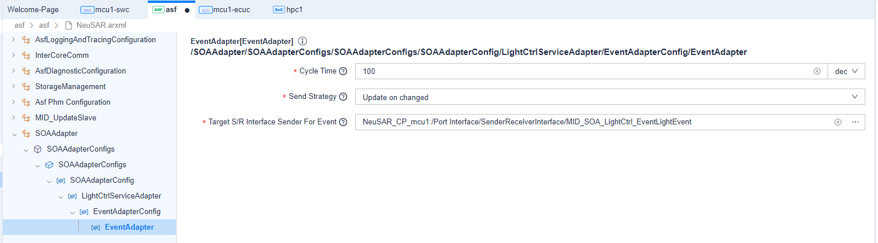Screen dimensions: 878x243
Task: Click the Cycle Time help icon
Action: point(343,71)
